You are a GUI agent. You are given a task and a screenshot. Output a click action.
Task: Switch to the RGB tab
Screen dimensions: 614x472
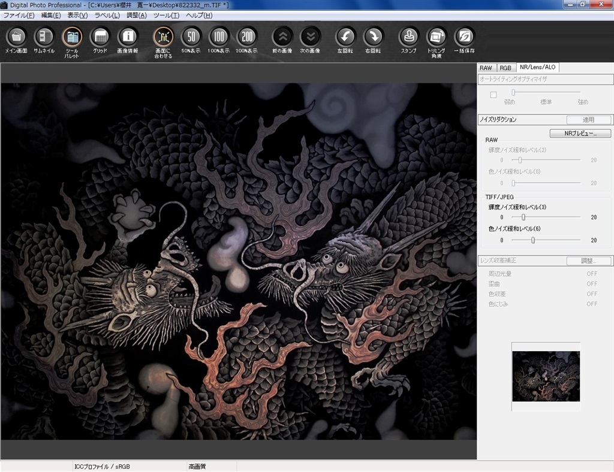point(505,68)
